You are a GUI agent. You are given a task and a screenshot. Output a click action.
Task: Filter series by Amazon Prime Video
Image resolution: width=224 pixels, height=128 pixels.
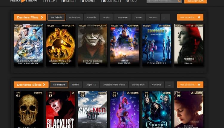coord(114,85)
